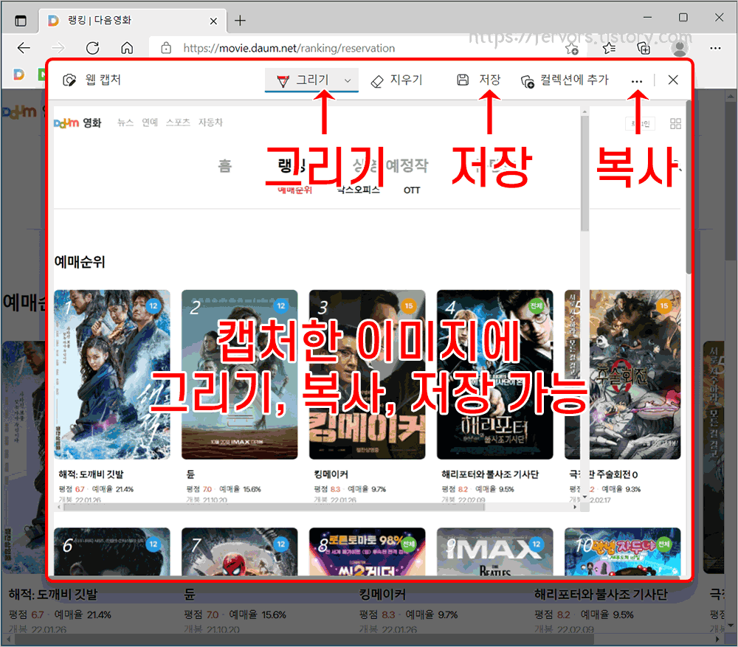Open the 자동차 link

coord(210,122)
